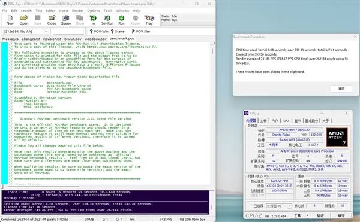The image size is (360, 222).
Task: Click the 742 PPS status bar entry
Action: tap(166, 219)
